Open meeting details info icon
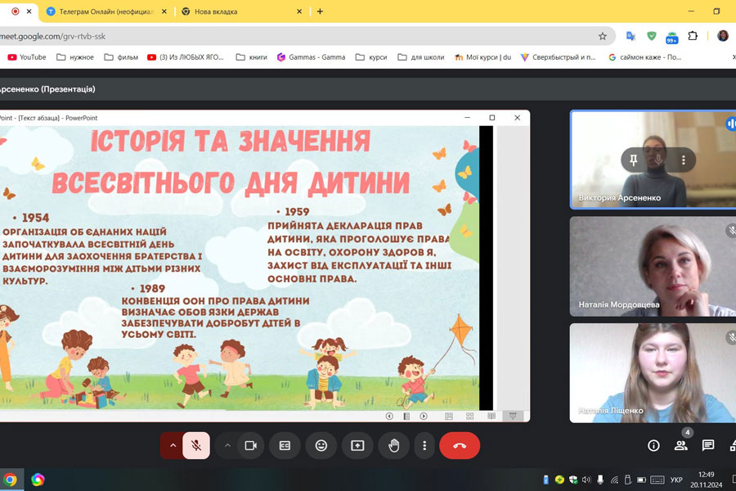 pos(653,445)
